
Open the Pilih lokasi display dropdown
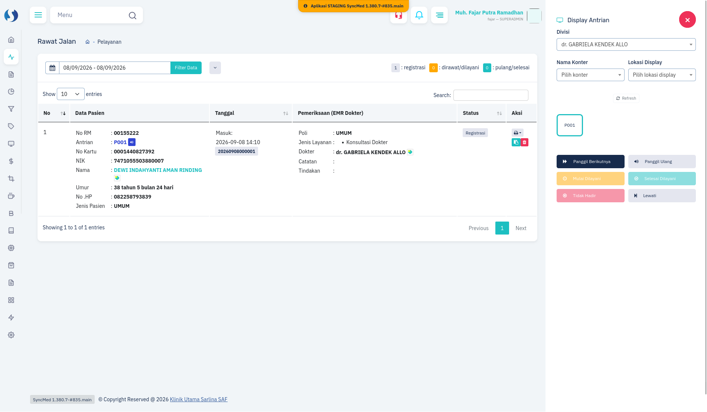click(662, 75)
